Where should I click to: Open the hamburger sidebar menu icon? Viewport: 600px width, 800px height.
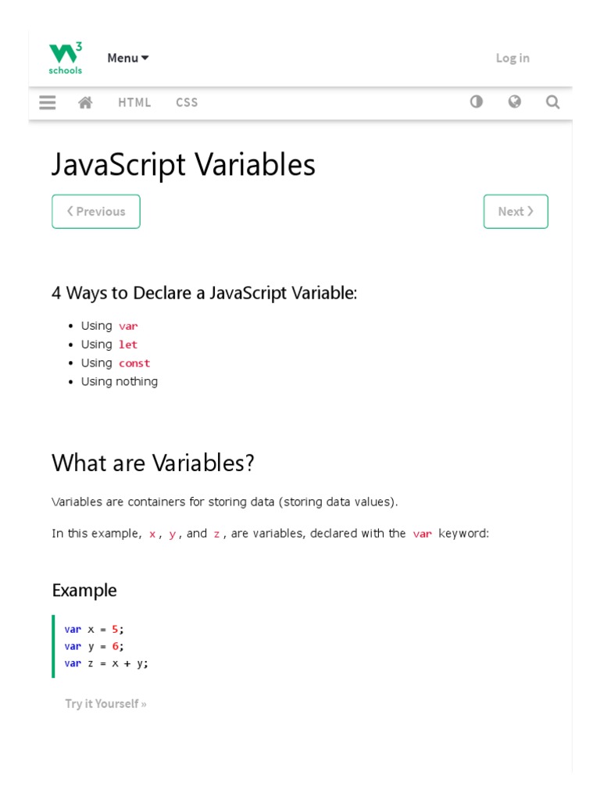[x=48, y=102]
